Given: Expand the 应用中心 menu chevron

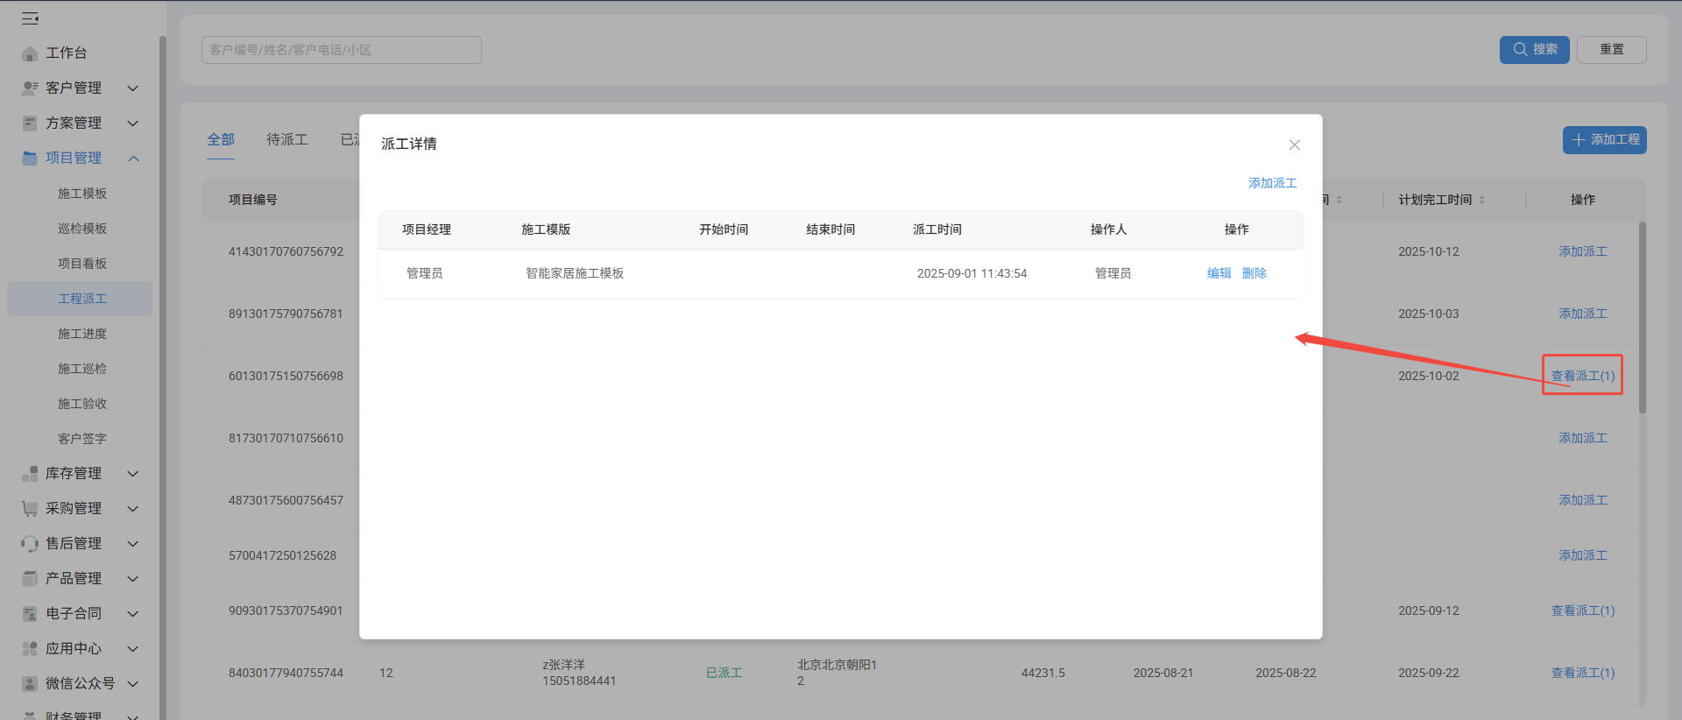Looking at the screenshot, I should point(133,649).
